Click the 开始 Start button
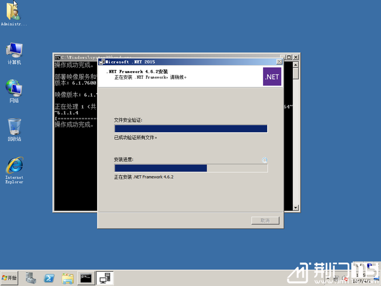Image resolution: width=381 pixels, height=286 pixels. click(x=9, y=278)
